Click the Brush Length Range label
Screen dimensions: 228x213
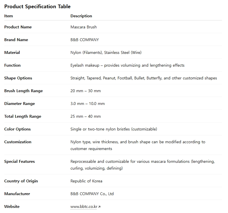[x=24, y=91]
